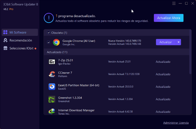Select EaseUS Partition Master (64-bit) title
196x129 pixels.
tap(79, 85)
